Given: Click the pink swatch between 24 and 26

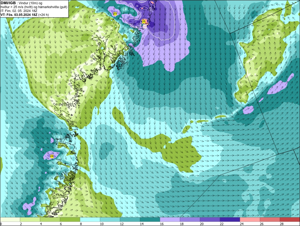Looking at the screenshot, I should (x=250, y=219).
